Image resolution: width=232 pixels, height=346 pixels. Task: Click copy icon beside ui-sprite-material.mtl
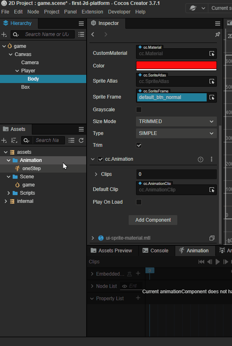(x=212, y=238)
